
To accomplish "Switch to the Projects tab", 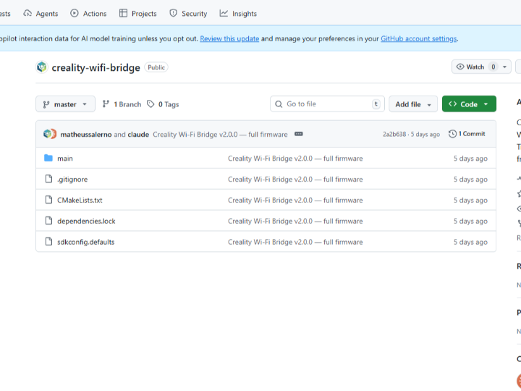I will 137,14.
